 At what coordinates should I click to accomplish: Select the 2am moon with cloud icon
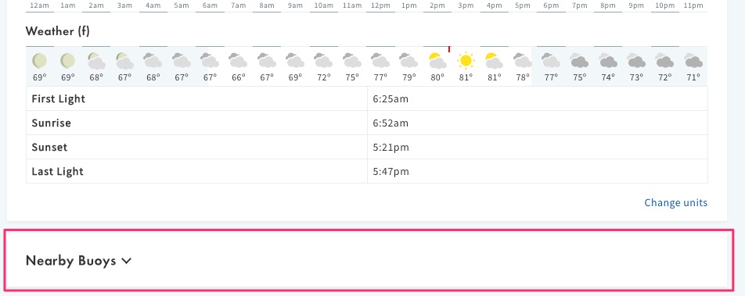[96, 61]
